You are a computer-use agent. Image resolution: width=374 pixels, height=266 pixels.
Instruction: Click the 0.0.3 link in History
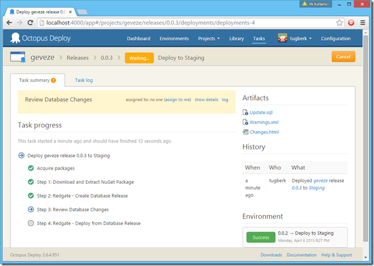pyautogui.click(x=297, y=188)
